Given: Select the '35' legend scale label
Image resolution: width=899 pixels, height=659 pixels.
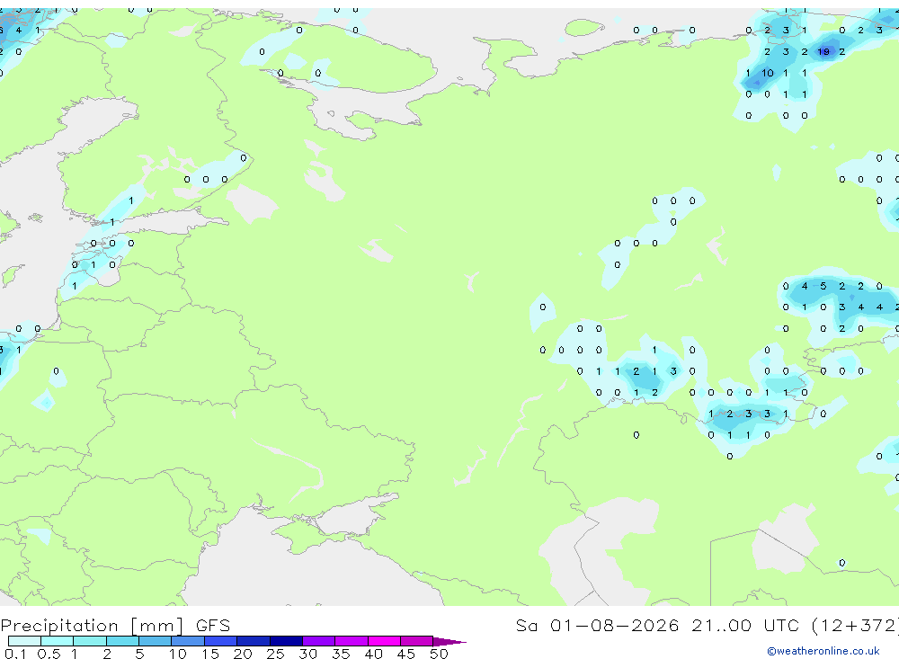Looking at the screenshot, I should (341, 654).
